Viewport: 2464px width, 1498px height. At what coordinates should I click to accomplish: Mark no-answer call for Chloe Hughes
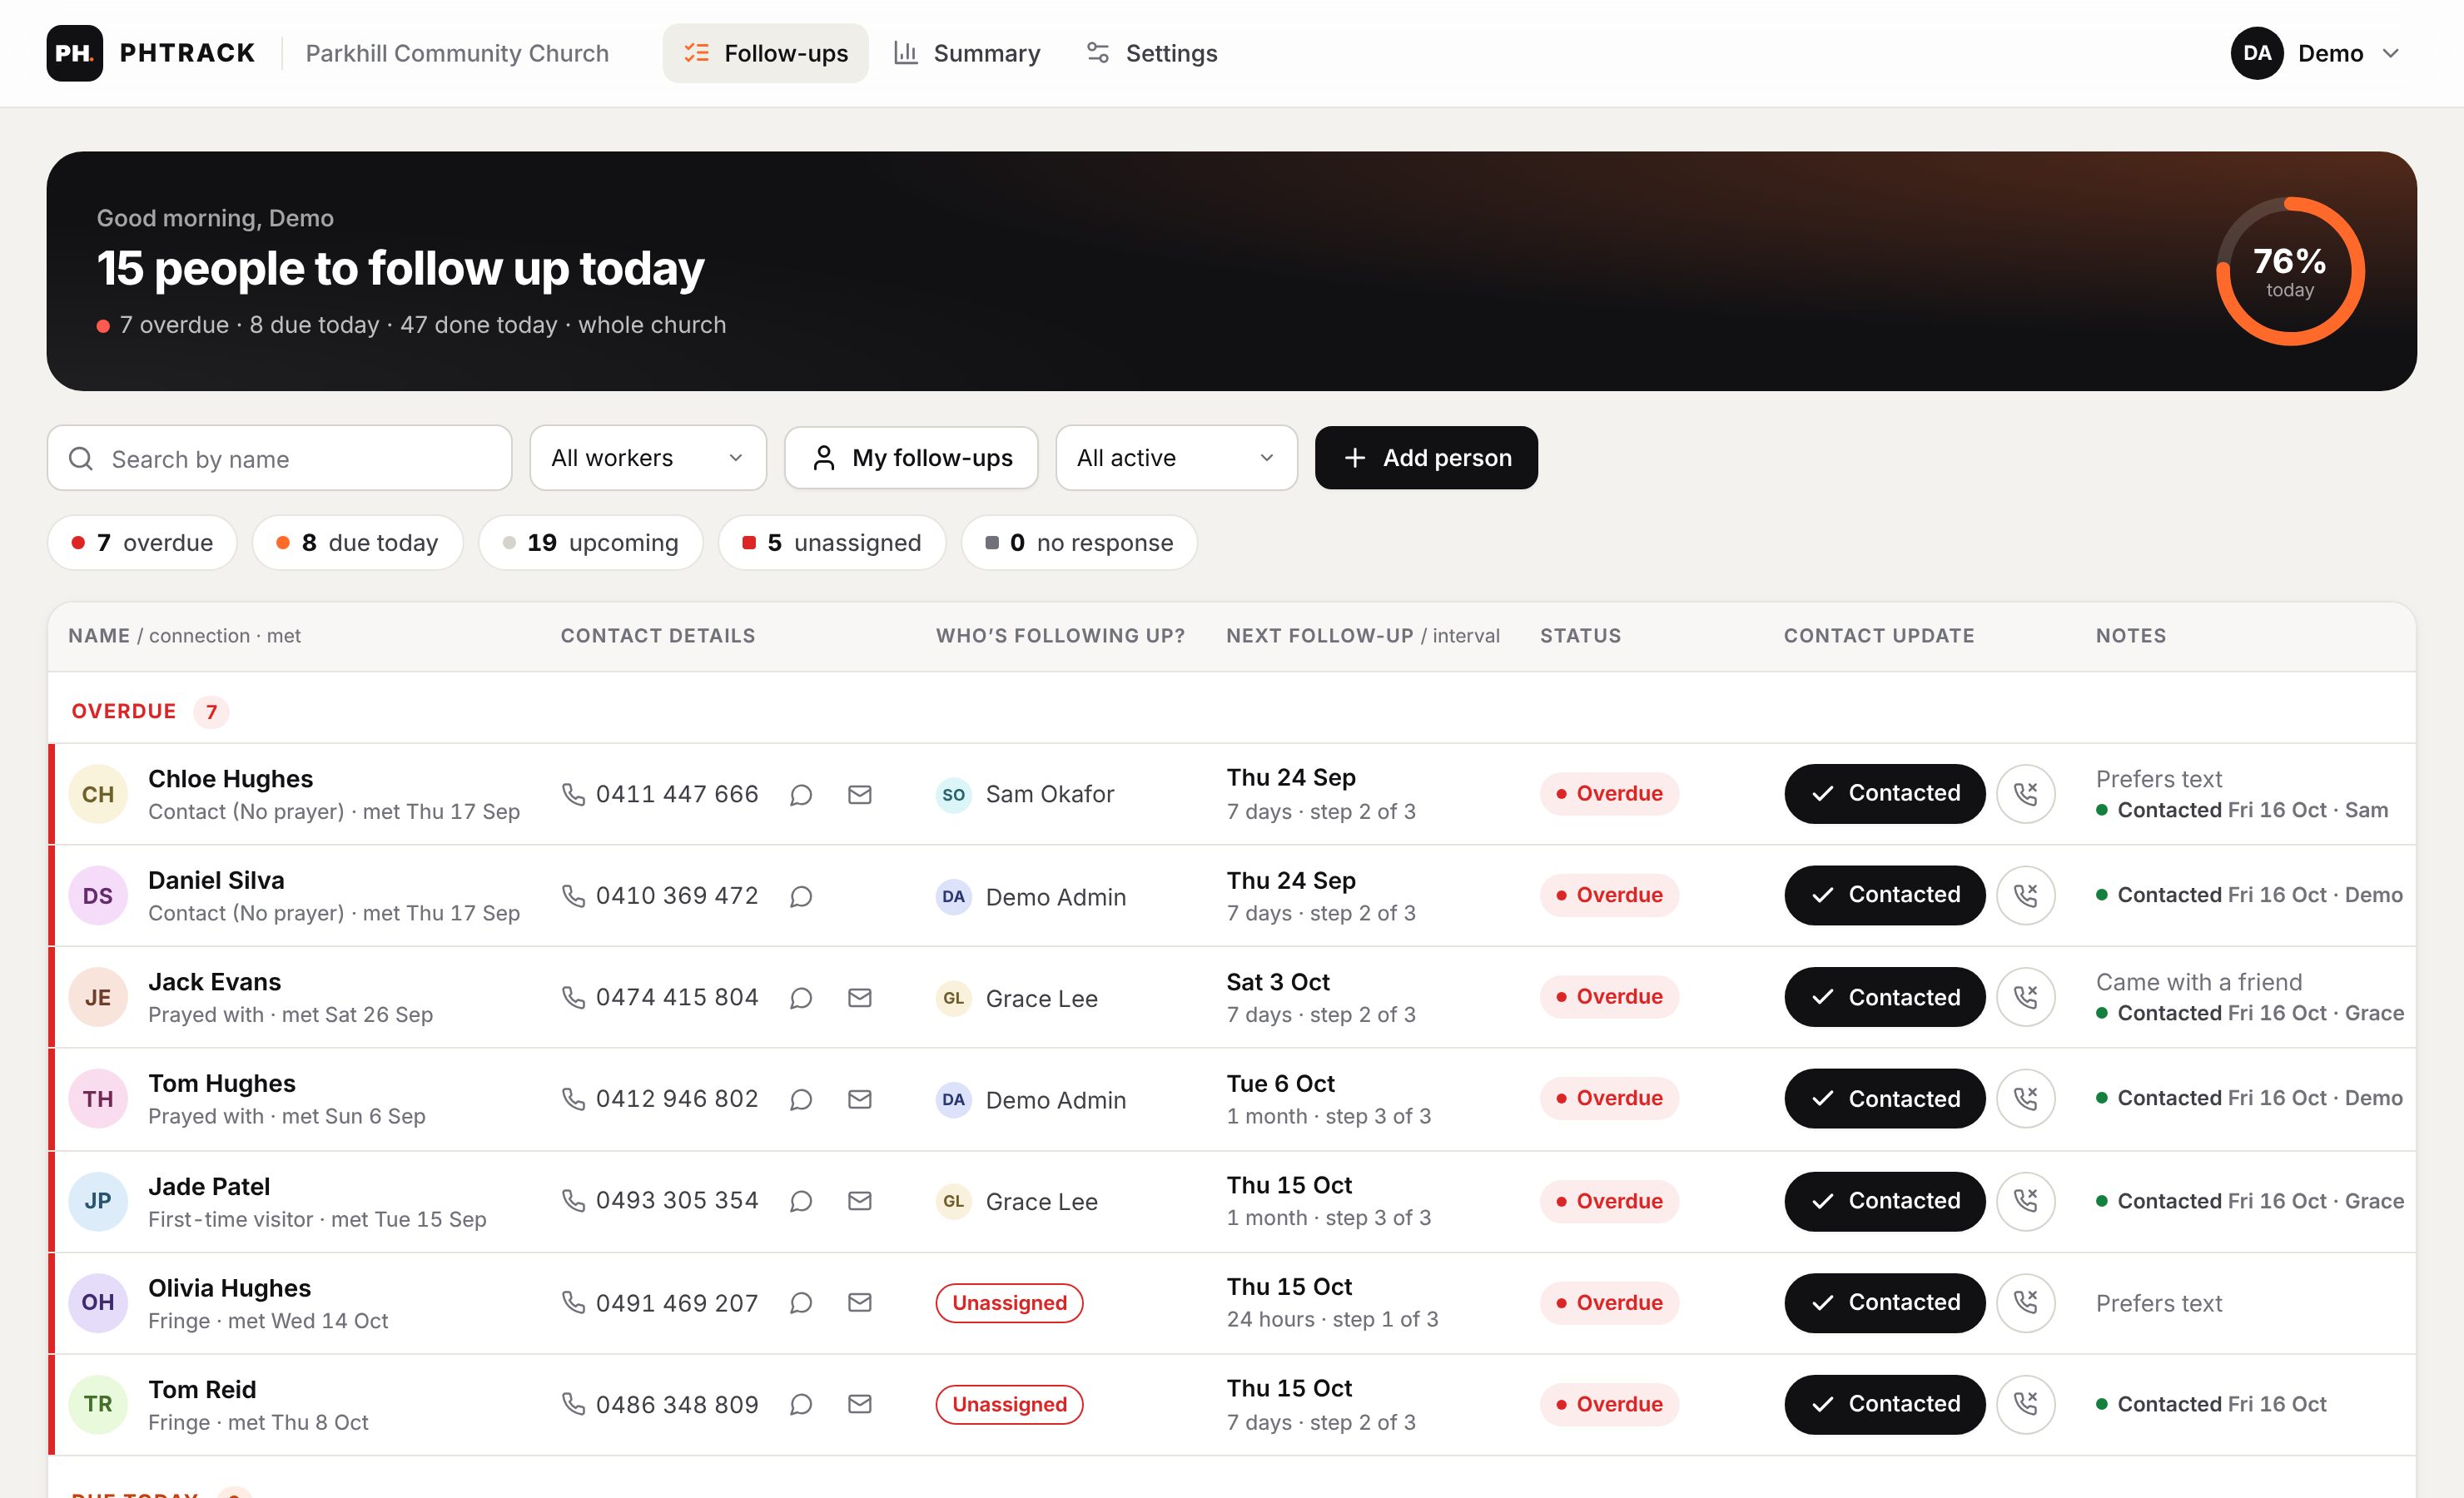tap(2026, 794)
